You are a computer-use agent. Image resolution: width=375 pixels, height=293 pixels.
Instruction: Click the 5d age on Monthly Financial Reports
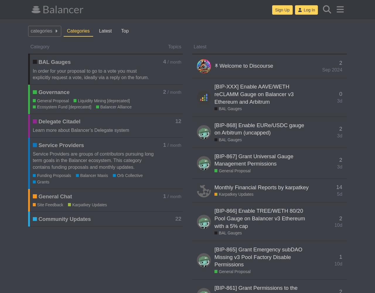tap(340, 194)
